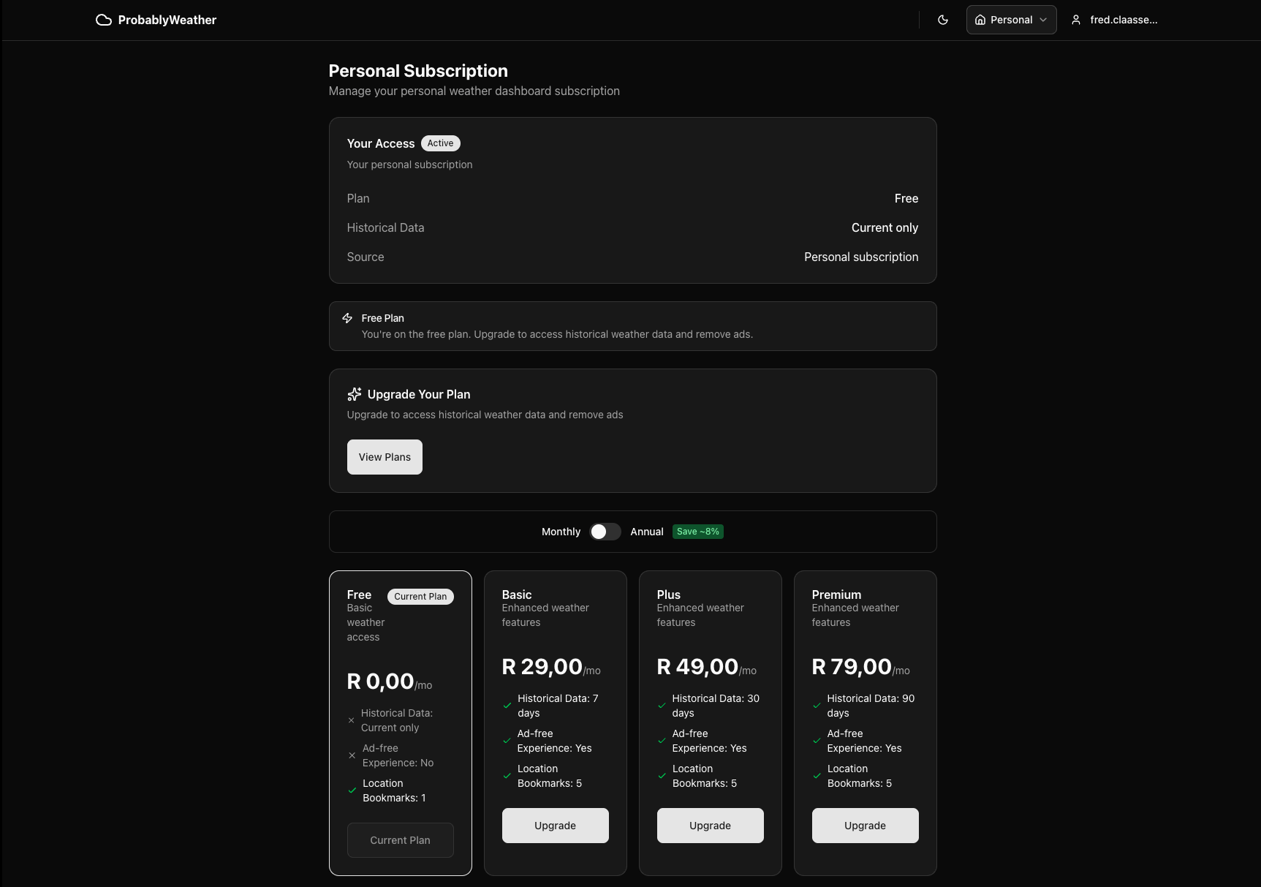Viewport: 1261px width, 887px height.
Task: Click the sparkles icon beside Upgrade Your Plan
Action: coord(355,394)
